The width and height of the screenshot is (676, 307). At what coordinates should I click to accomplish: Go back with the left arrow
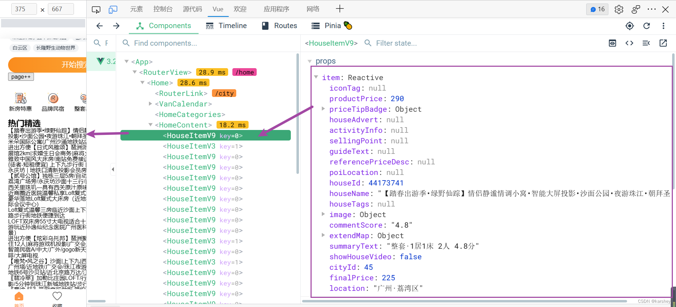click(x=100, y=26)
